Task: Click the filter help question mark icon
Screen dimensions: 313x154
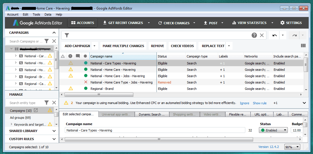Action: point(254,36)
